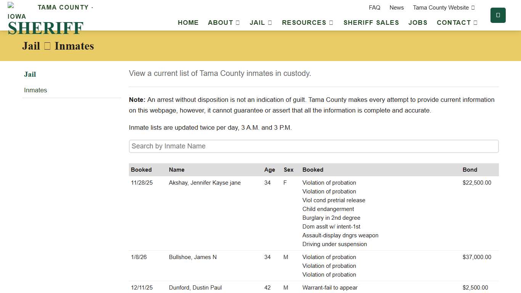The width and height of the screenshot is (521, 293).
Task: Go to the HOME page
Action: pos(188,23)
